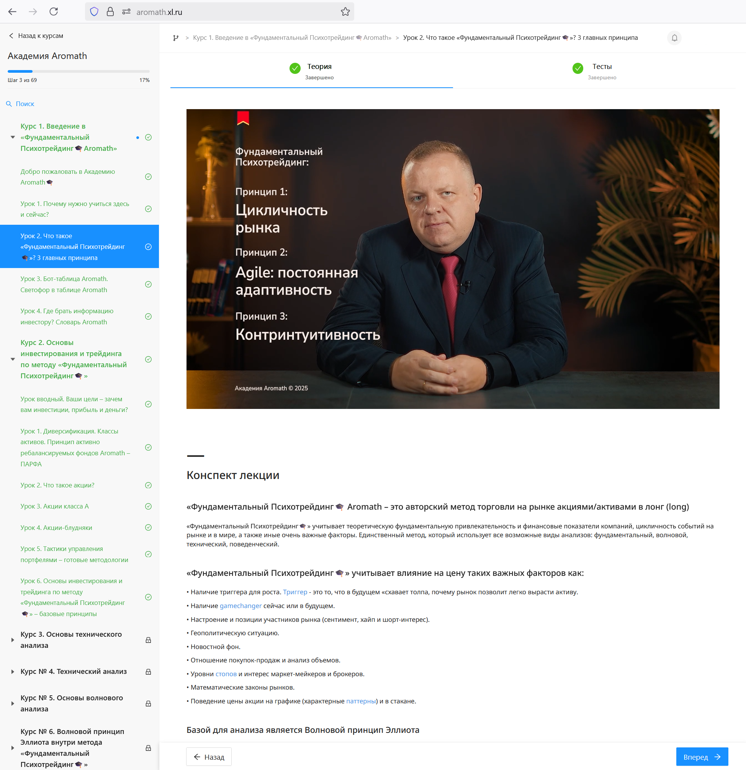This screenshot has width=746, height=770.
Task: Click the lecture video thumbnail
Action: click(453, 259)
